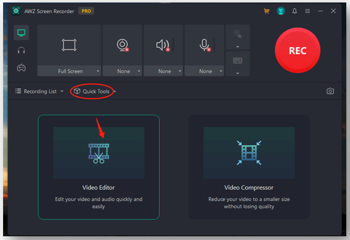Open the system sound None dropdown

click(x=163, y=71)
